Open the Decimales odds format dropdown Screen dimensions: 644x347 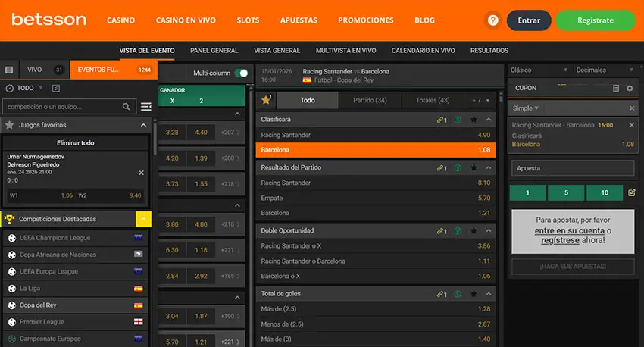coord(605,70)
